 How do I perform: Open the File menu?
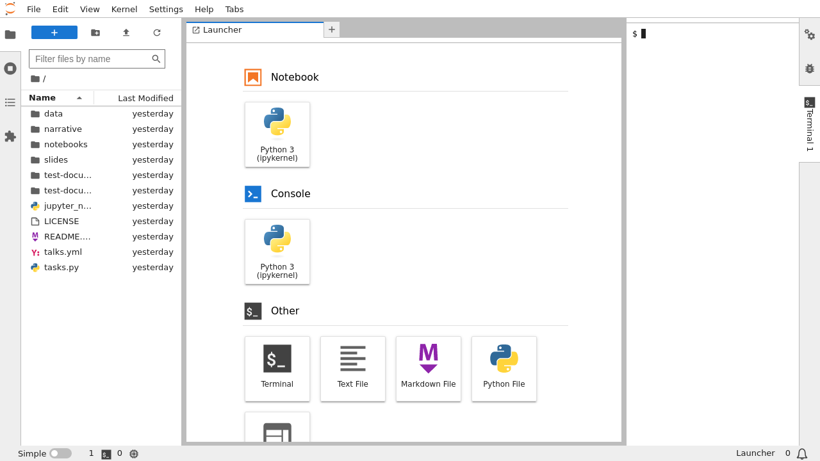(34, 9)
